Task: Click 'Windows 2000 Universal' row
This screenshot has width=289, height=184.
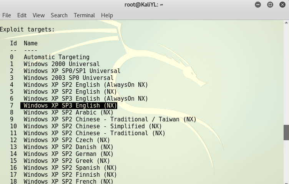Action: coord(55,64)
